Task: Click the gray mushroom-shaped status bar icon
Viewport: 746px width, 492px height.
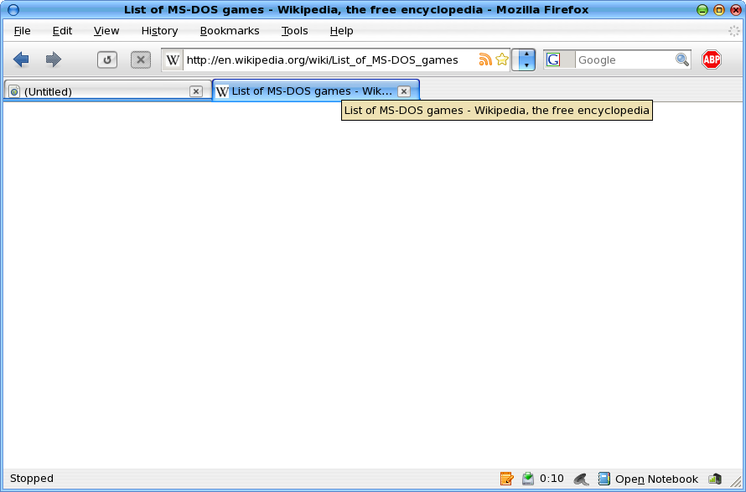Action: 581,479
